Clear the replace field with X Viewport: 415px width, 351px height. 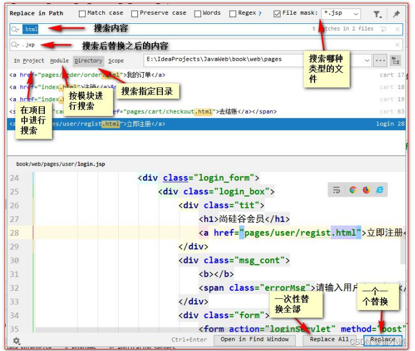pyautogui.click(x=397, y=45)
